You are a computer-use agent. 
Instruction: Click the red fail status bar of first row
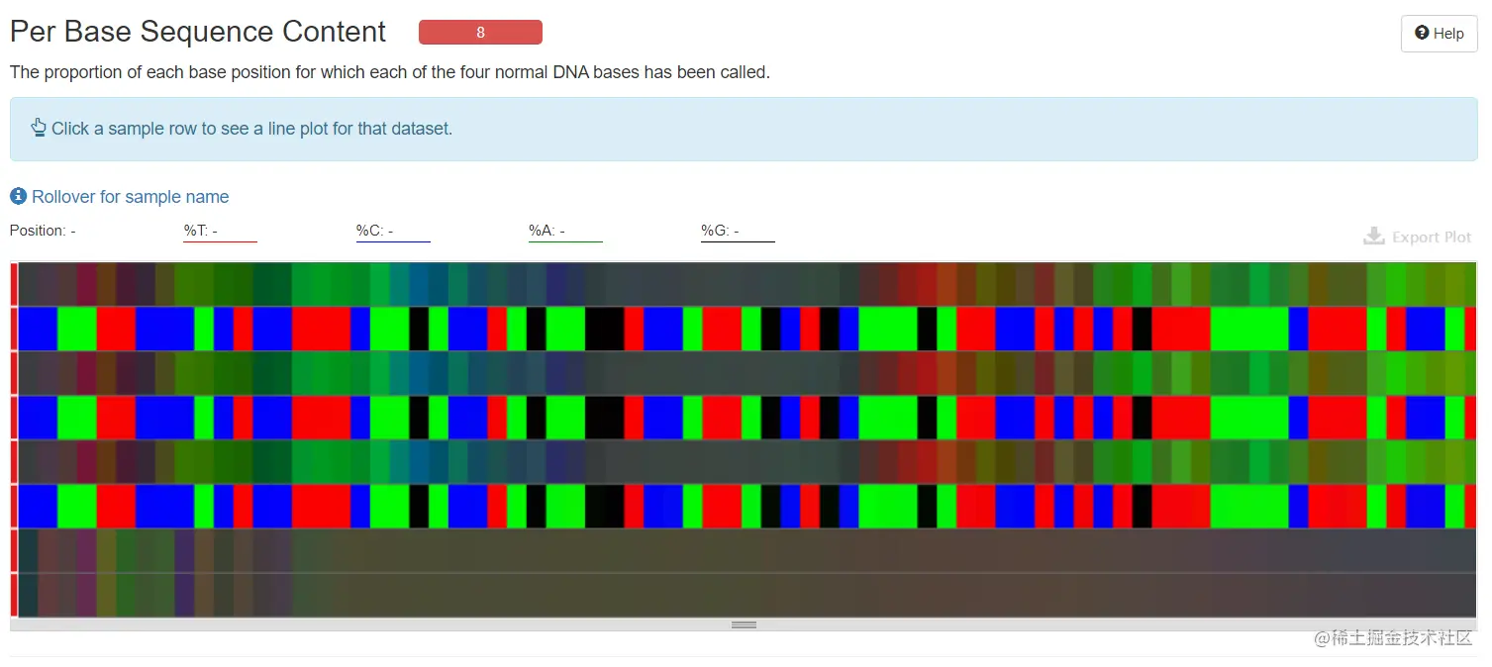(x=14, y=284)
